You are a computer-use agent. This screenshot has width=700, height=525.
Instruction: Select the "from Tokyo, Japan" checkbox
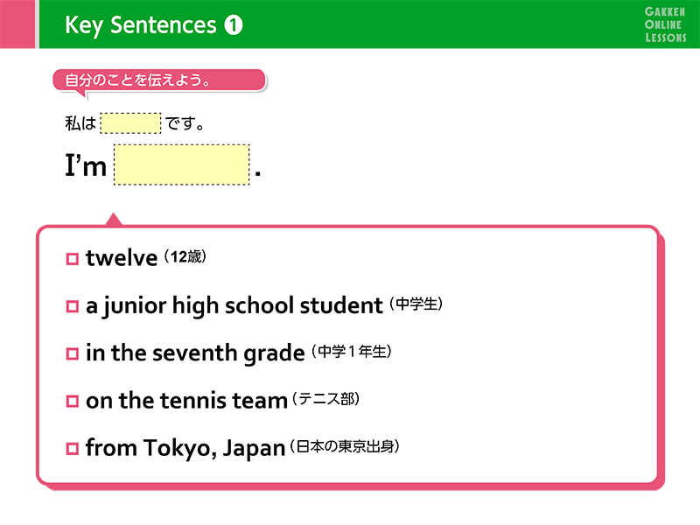[x=73, y=449]
